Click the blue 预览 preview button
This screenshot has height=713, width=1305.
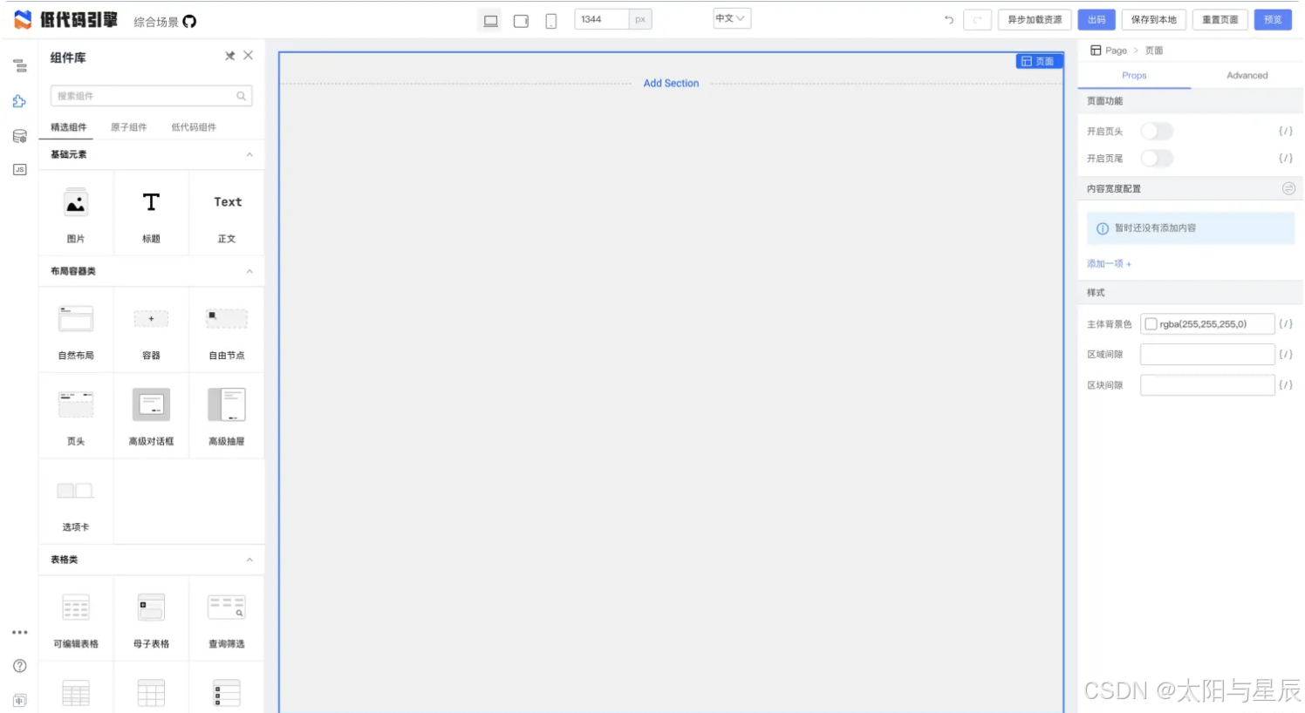pos(1273,19)
